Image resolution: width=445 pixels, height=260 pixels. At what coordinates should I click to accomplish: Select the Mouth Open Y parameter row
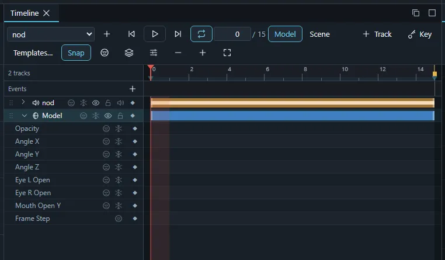(x=74, y=206)
